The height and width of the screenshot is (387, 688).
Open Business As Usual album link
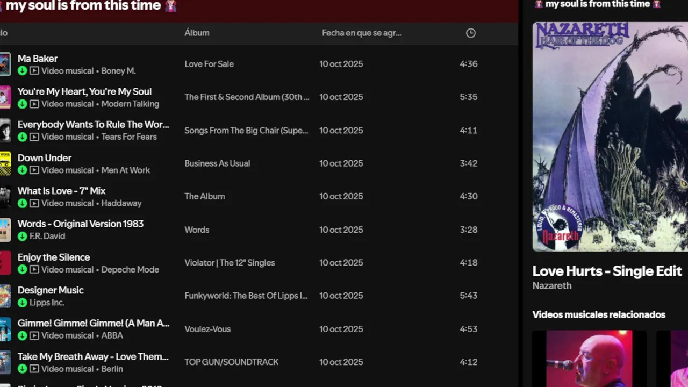217,163
